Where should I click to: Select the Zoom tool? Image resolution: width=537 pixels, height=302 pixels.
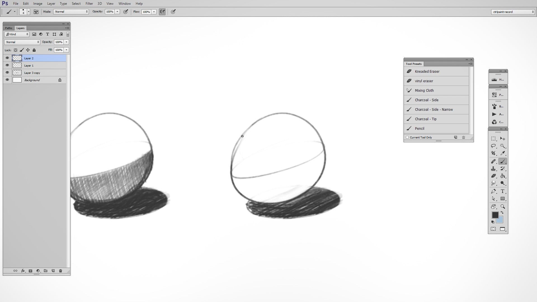503,207
